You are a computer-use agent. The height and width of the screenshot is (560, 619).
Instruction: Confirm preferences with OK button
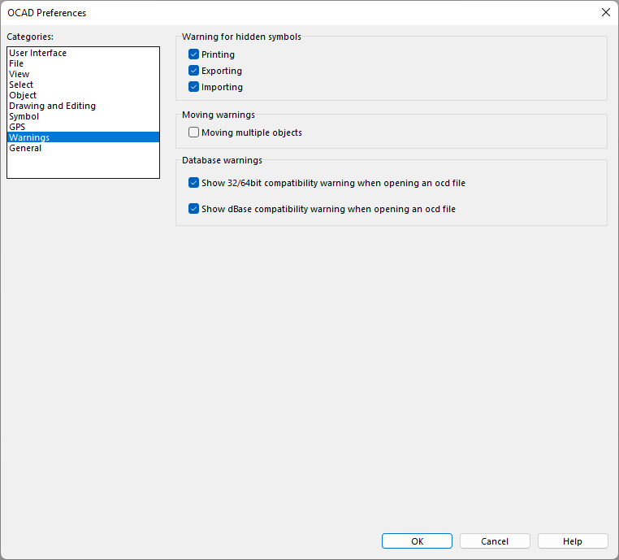(x=417, y=541)
